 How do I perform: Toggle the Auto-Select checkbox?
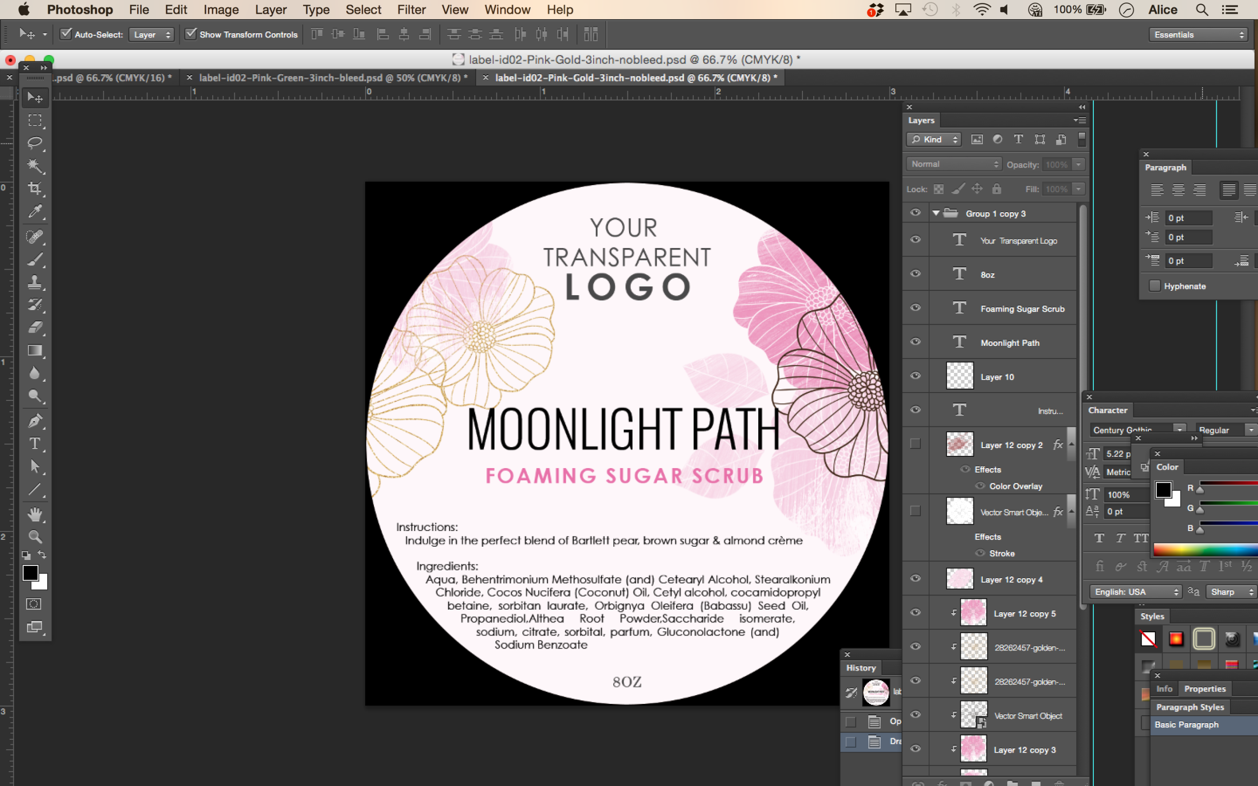point(65,34)
